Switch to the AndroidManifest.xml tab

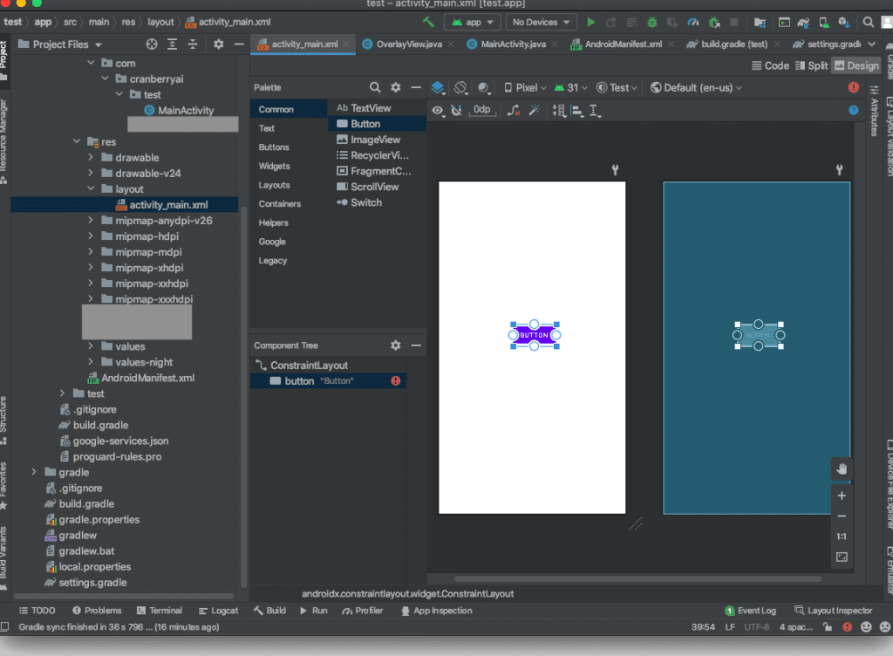click(x=623, y=44)
